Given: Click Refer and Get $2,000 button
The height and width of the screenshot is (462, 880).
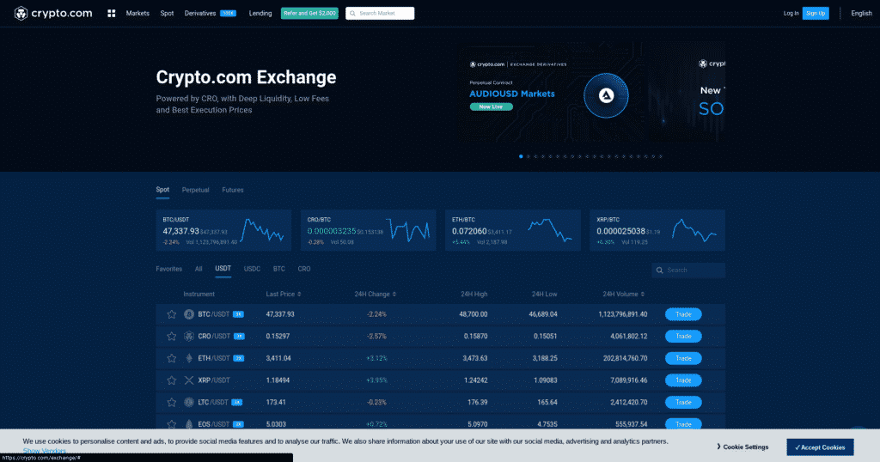Looking at the screenshot, I should point(309,14).
